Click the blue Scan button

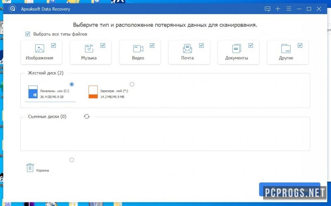click(x=289, y=189)
